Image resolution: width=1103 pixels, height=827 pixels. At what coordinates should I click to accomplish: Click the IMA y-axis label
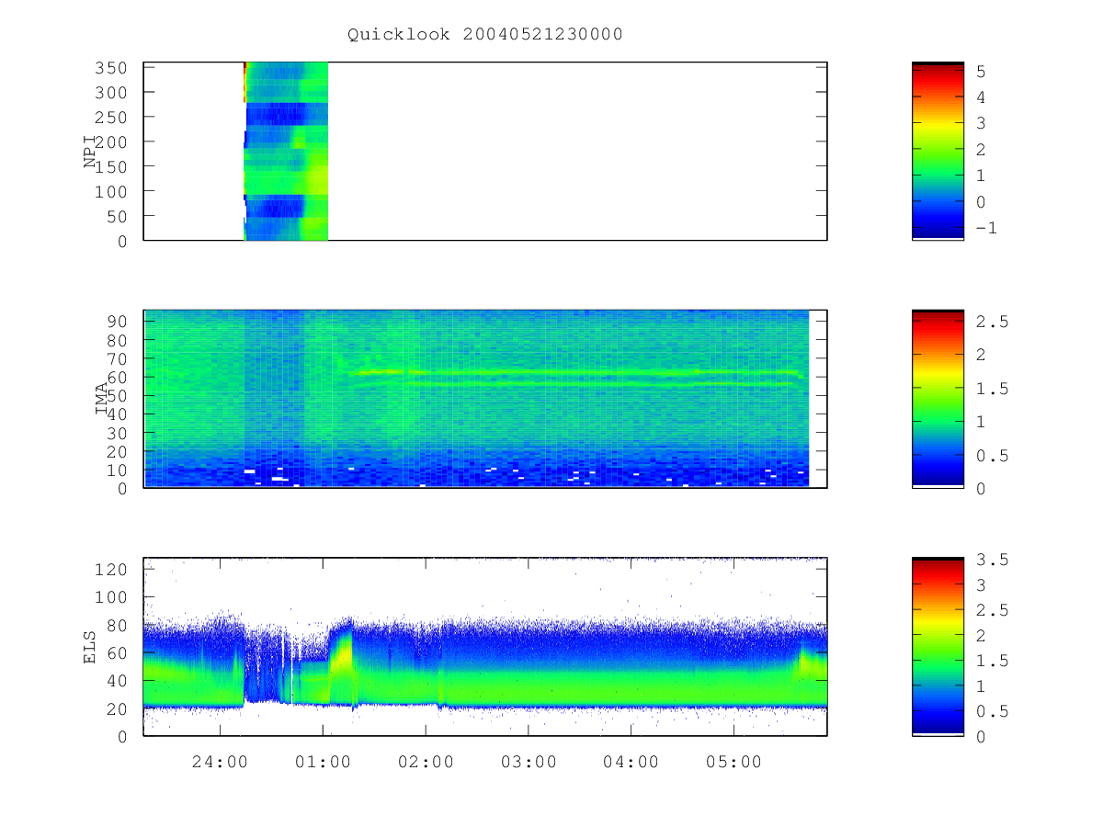[102, 400]
